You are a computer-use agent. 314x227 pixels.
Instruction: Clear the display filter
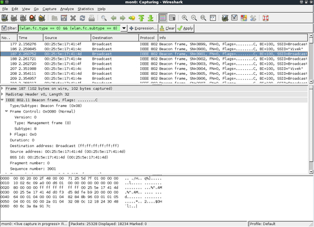pyautogui.click(x=167, y=28)
